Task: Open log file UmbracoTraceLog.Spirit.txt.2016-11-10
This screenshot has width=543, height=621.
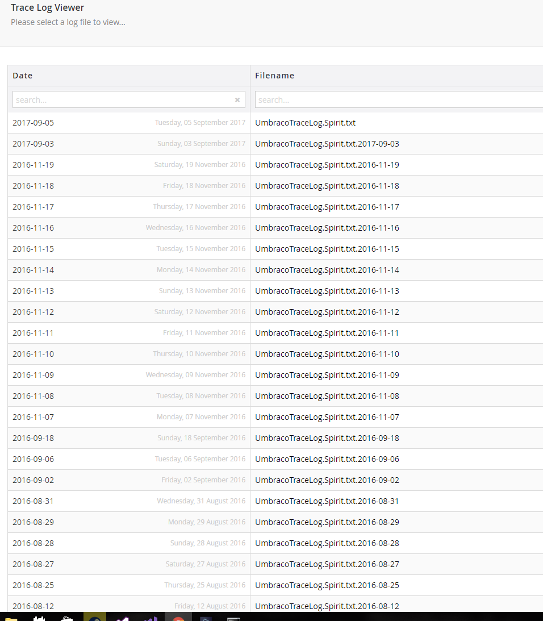Action: coord(327,353)
